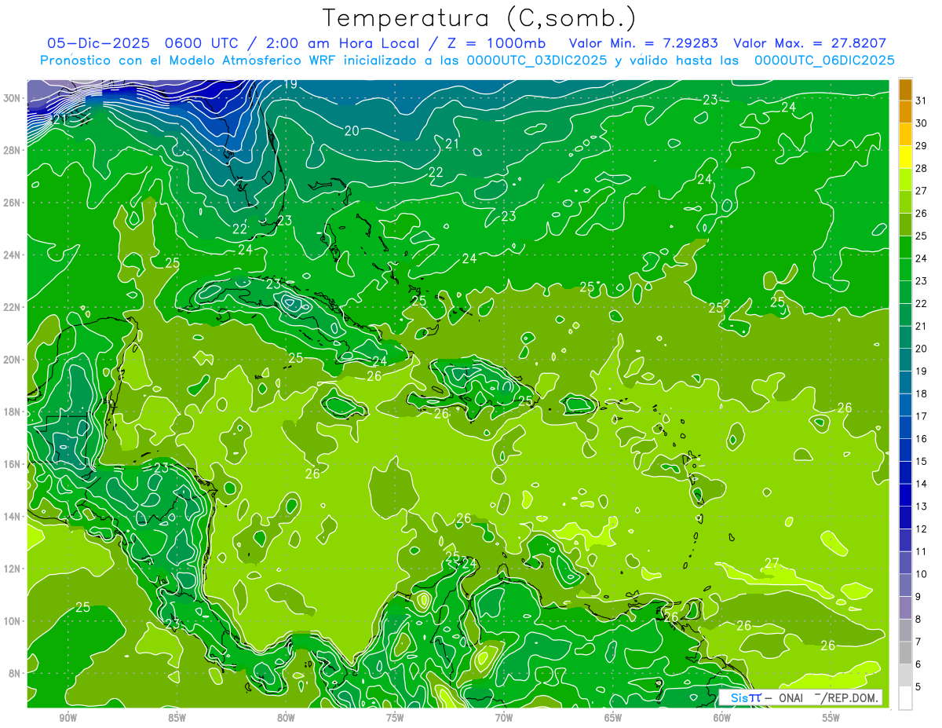Pick the lime swatch between 27 and 28

point(905,180)
